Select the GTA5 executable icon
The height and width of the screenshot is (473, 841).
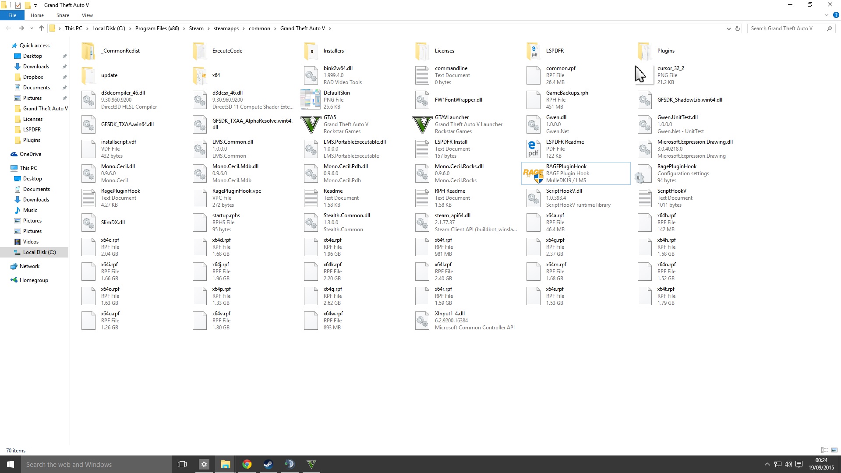(x=311, y=124)
